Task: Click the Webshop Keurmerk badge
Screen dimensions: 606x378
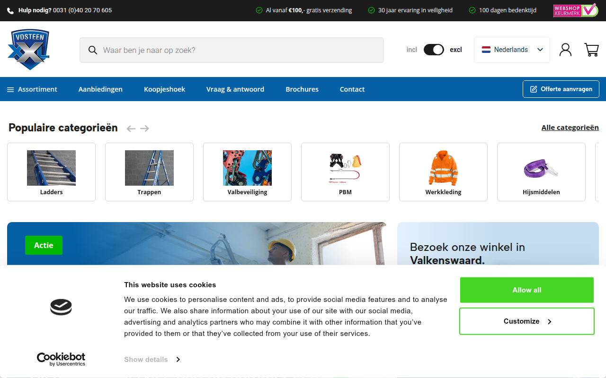Action: (x=576, y=10)
